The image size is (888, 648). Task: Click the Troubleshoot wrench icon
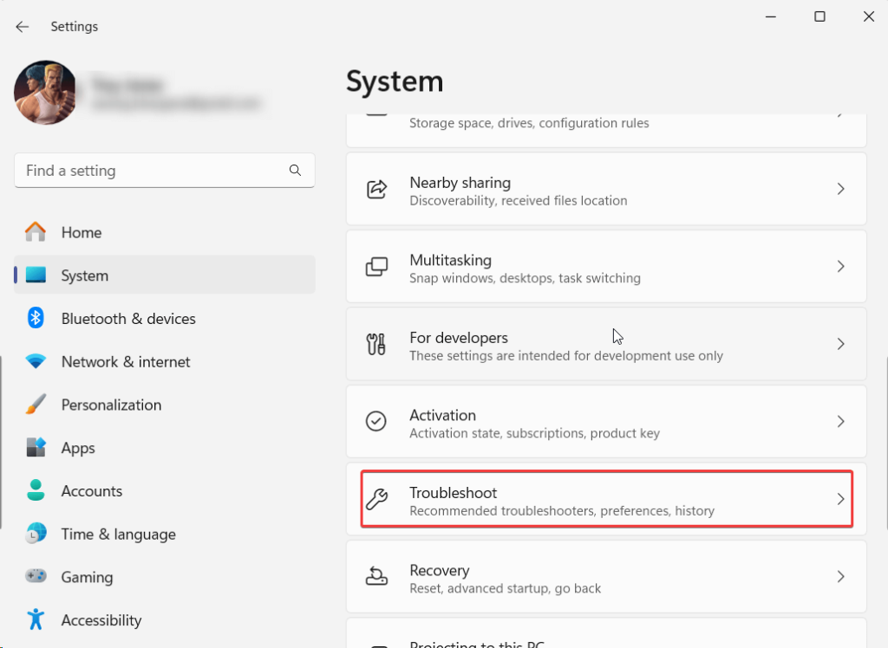pyautogui.click(x=376, y=499)
